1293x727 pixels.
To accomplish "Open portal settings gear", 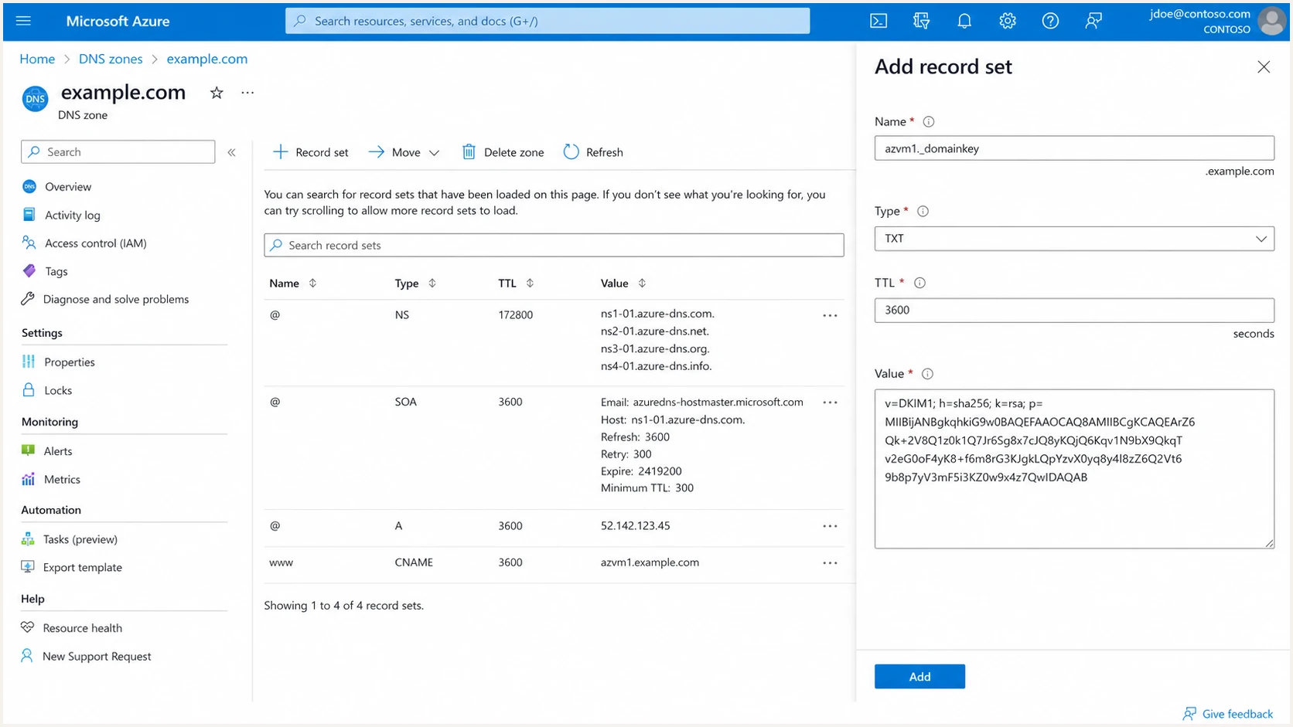I will pos(1007,21).
